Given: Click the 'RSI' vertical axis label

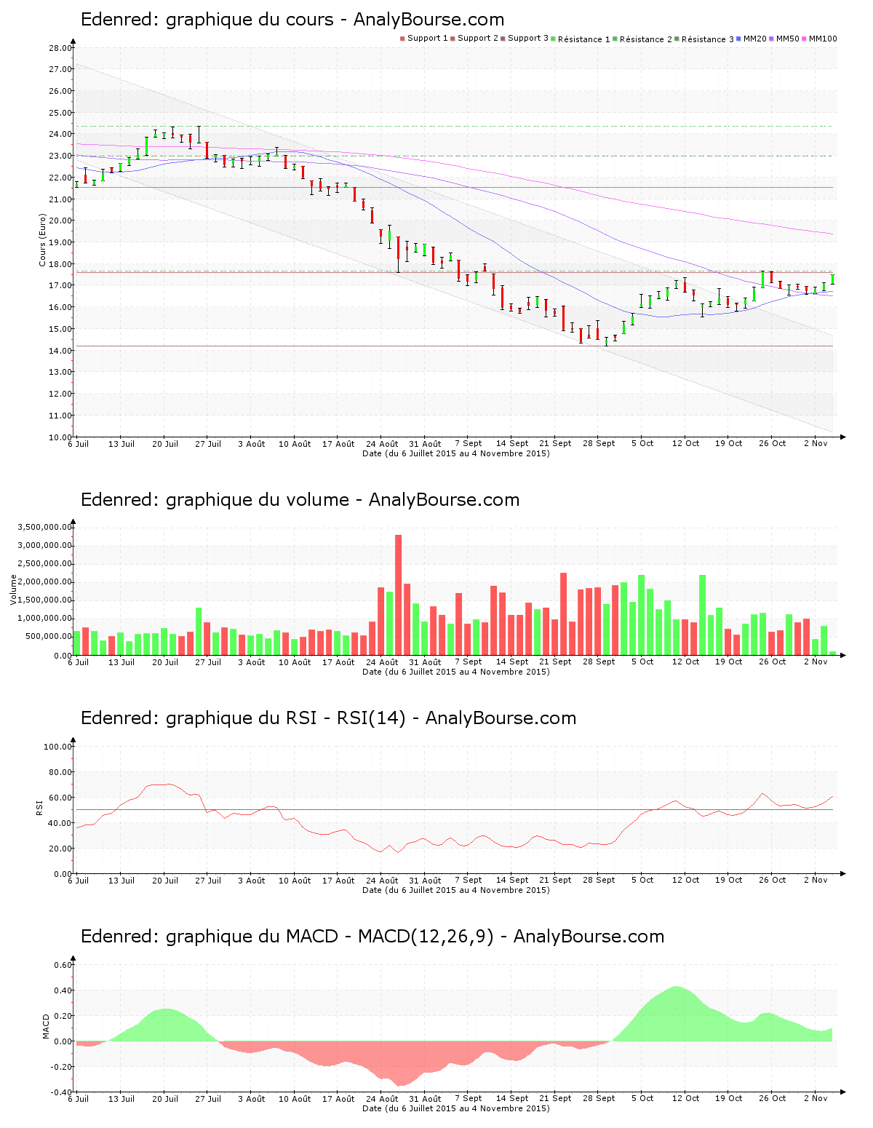Looking at the screenshot, I should point(39,807).
